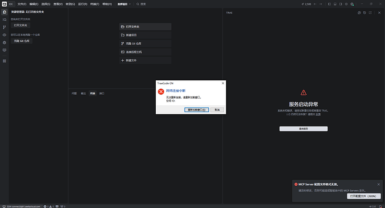385x208 pixels.
Task: Open Source Control view in activity bar
Action: tap(4, 27)
